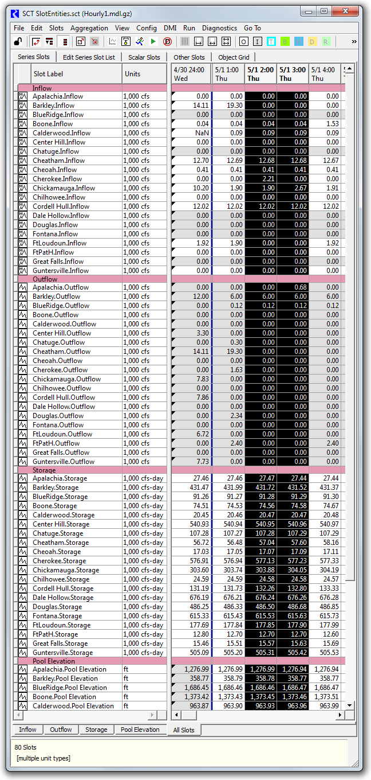
Task: Switch to Object Grid tab
Action: [x=234, y=57]
